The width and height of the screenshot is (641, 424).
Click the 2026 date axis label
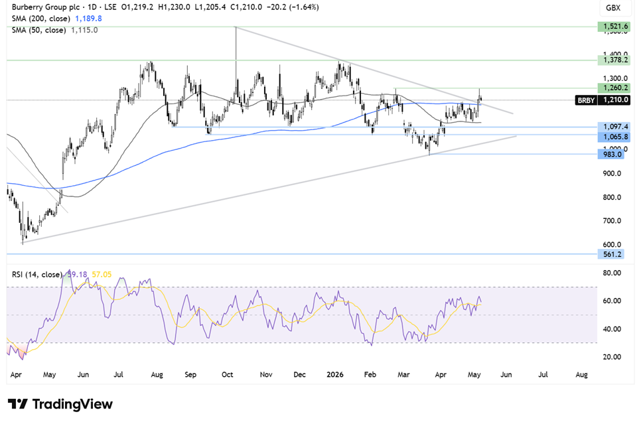335,374
